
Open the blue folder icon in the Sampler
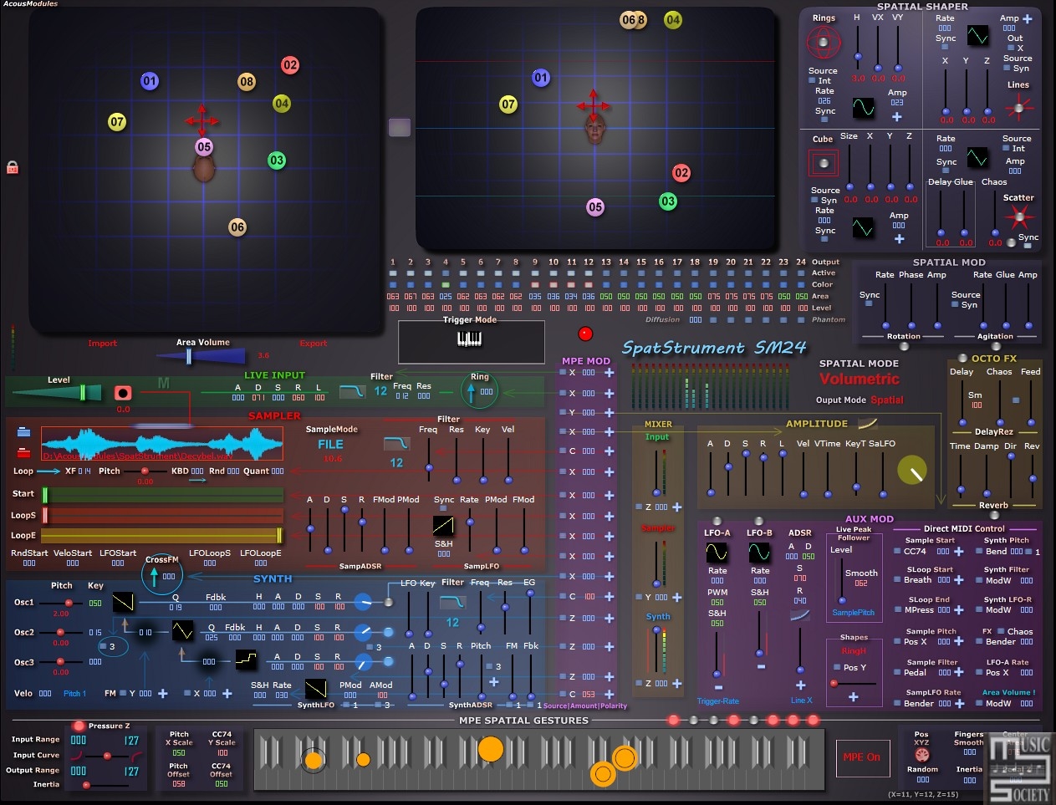[x=23, y=432]
